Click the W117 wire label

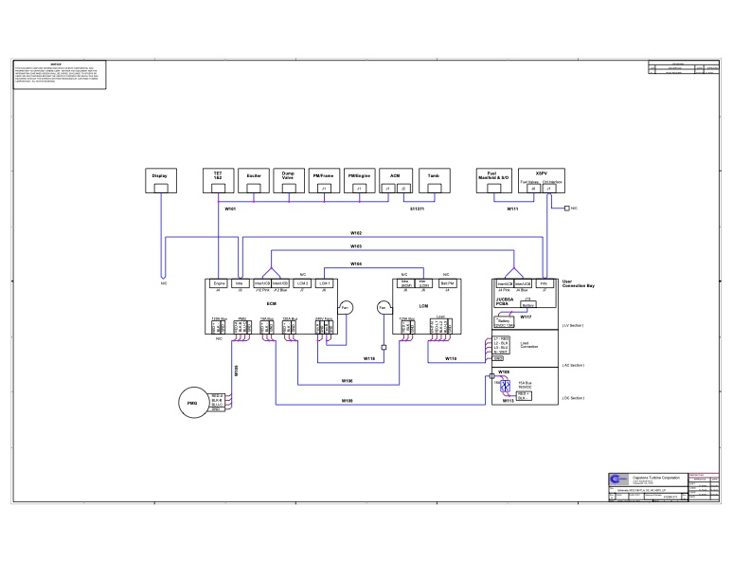click(x=526, y=317)
